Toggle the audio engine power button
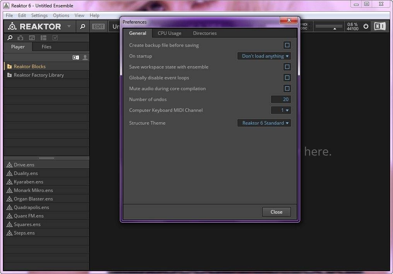393x274 pixels. coord(366,26)
